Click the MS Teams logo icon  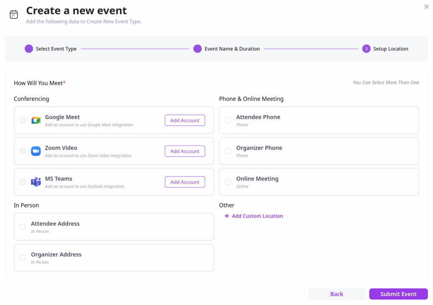(x=36, y=182)
